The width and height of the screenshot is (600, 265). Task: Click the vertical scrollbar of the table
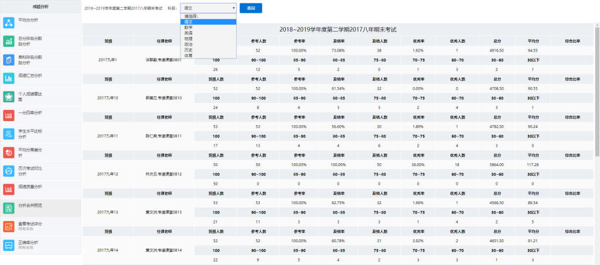click(x=597, y=117)
